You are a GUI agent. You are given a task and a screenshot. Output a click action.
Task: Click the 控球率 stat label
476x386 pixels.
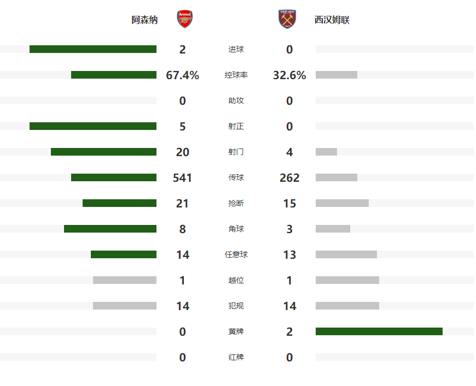[x=236, y=75]
